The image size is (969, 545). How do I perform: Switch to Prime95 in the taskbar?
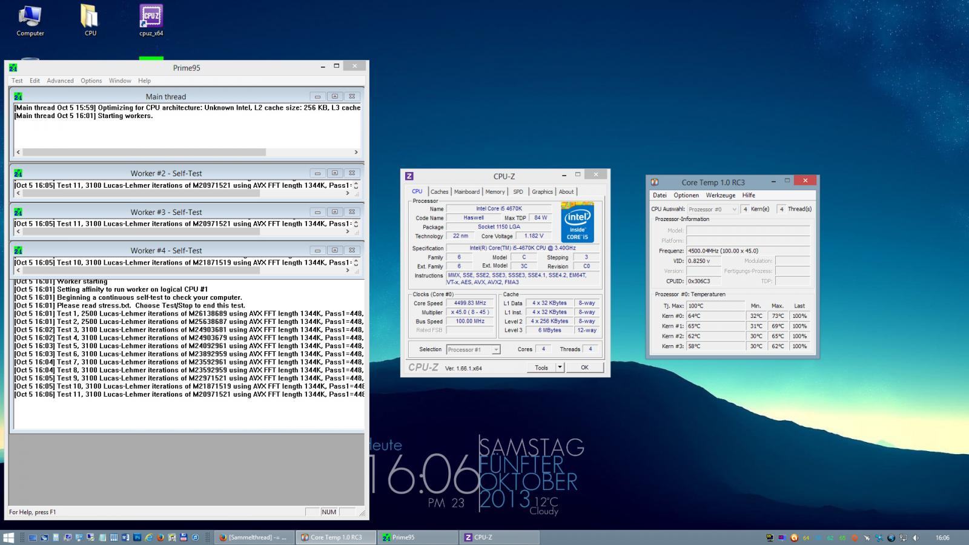pos(418,537)
